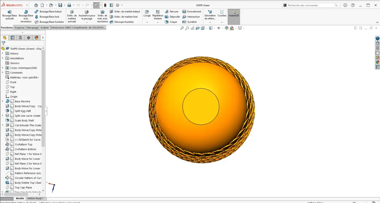Open Edit Appearance color ball icon
The width and height of the screenshot is (380, 203).
[x=227, y=28]
